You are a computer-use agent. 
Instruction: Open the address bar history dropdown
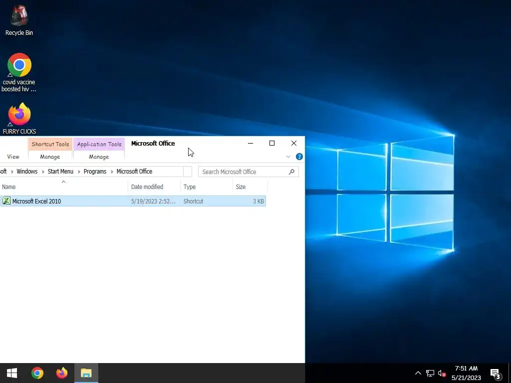188,172
